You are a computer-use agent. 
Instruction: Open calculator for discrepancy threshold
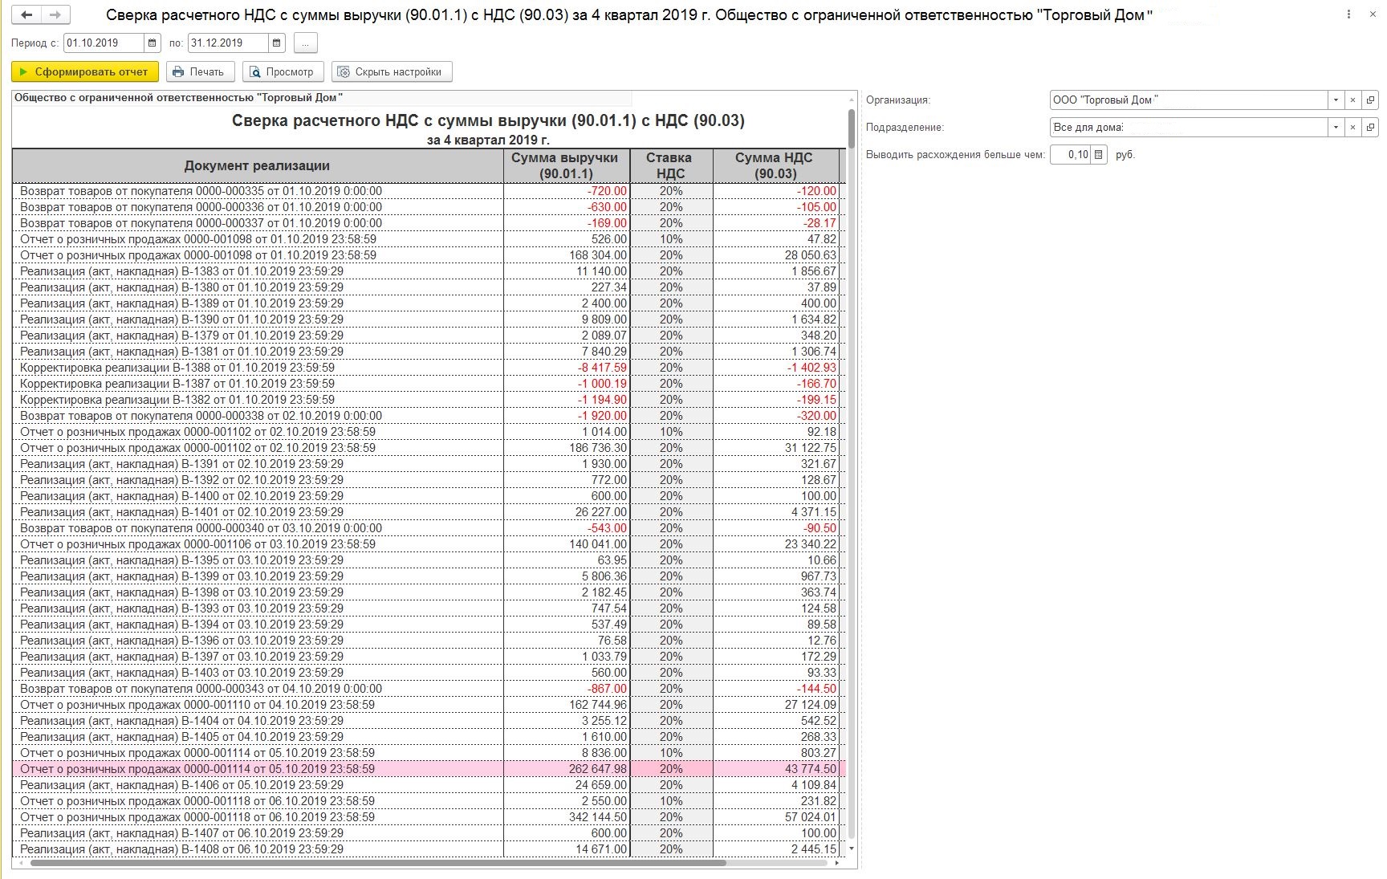tap(1099, 154)
